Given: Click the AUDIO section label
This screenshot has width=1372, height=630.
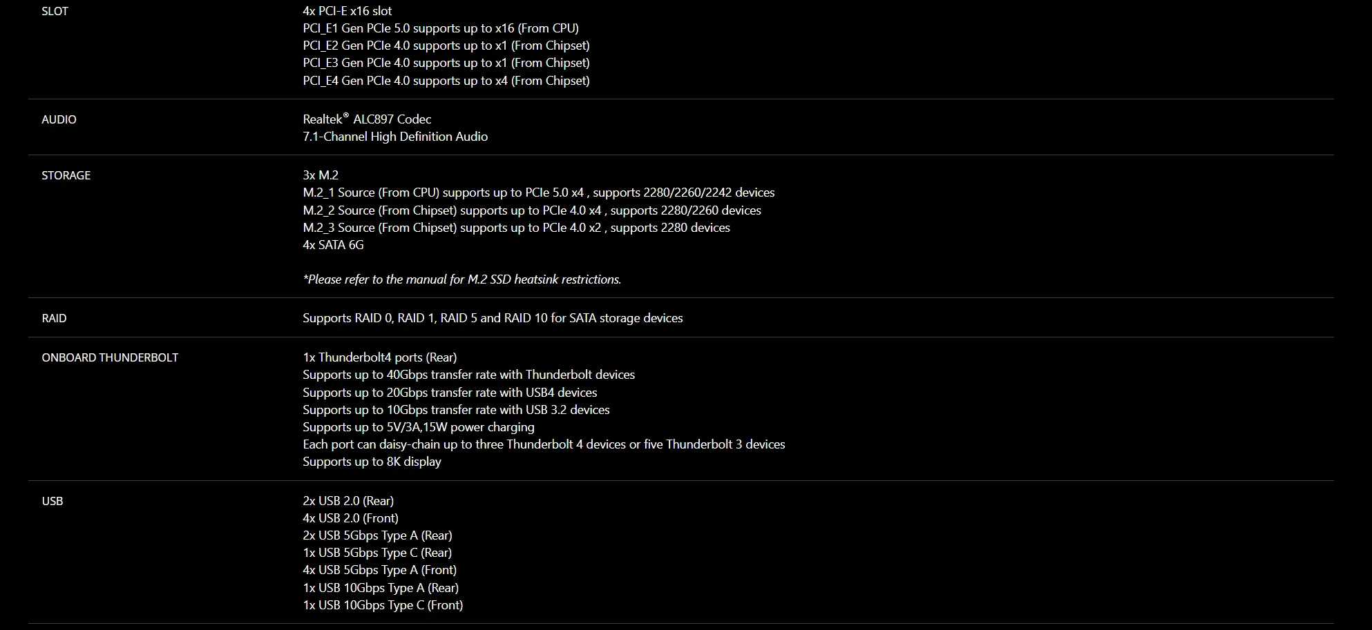Looking at the screenshot, I should click(59, 119).
